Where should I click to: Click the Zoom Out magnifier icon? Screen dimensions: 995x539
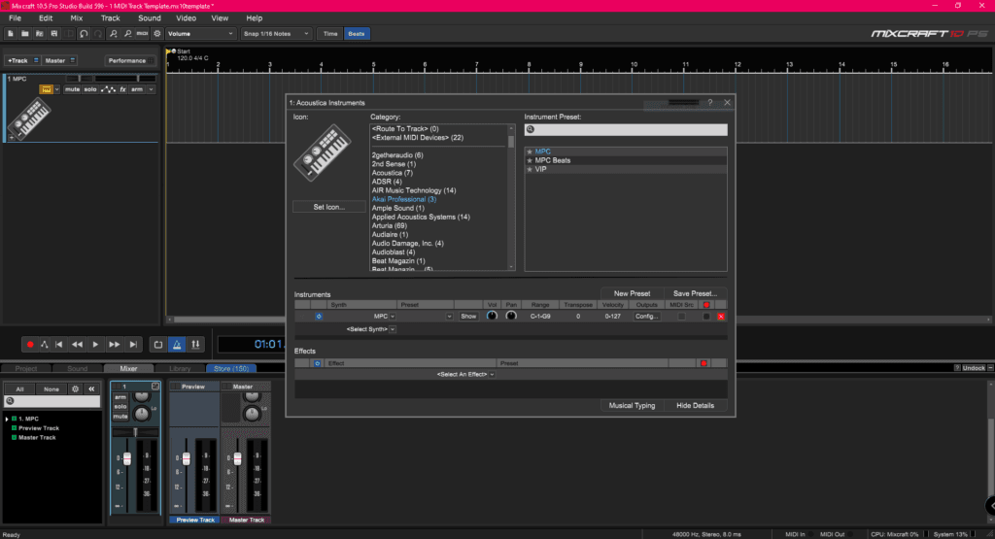[x=127, y=34]
